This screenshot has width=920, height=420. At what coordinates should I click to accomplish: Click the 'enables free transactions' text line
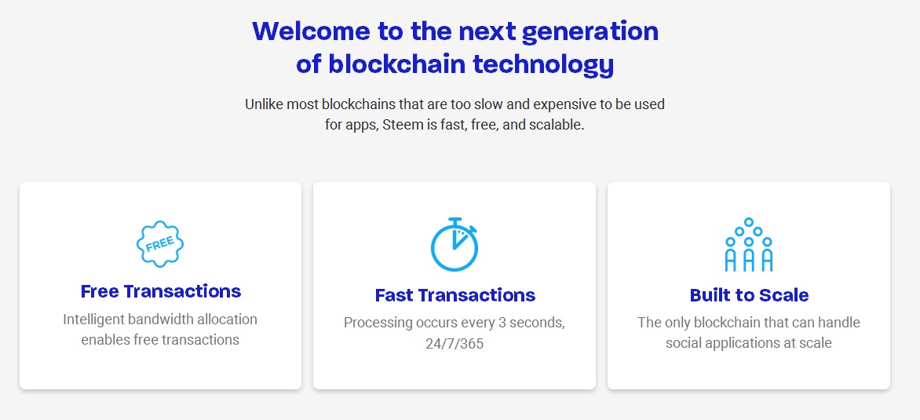[x=160, y=340]
